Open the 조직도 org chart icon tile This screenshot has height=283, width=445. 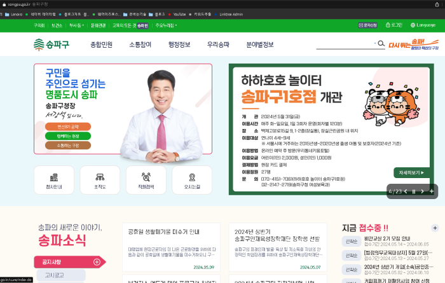pyautogui.click(x=100, y=180)
